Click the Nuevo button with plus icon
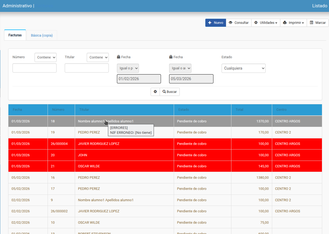329x234 pixels. (216, 23)
